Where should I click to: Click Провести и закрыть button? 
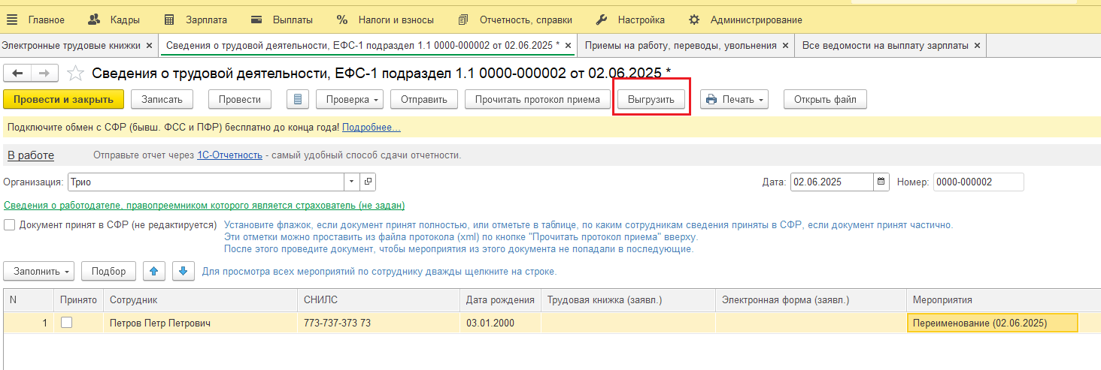click(x=63, y=99)
